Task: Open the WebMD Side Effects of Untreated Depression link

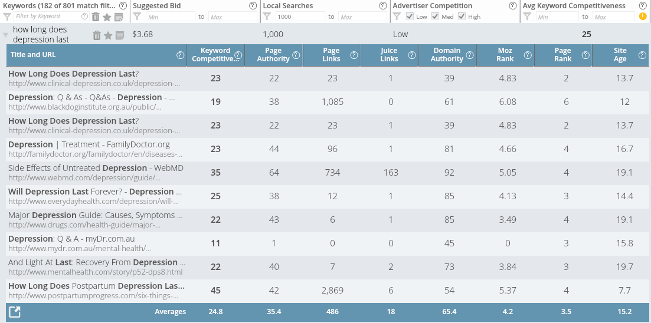Action: coord(96,168)
